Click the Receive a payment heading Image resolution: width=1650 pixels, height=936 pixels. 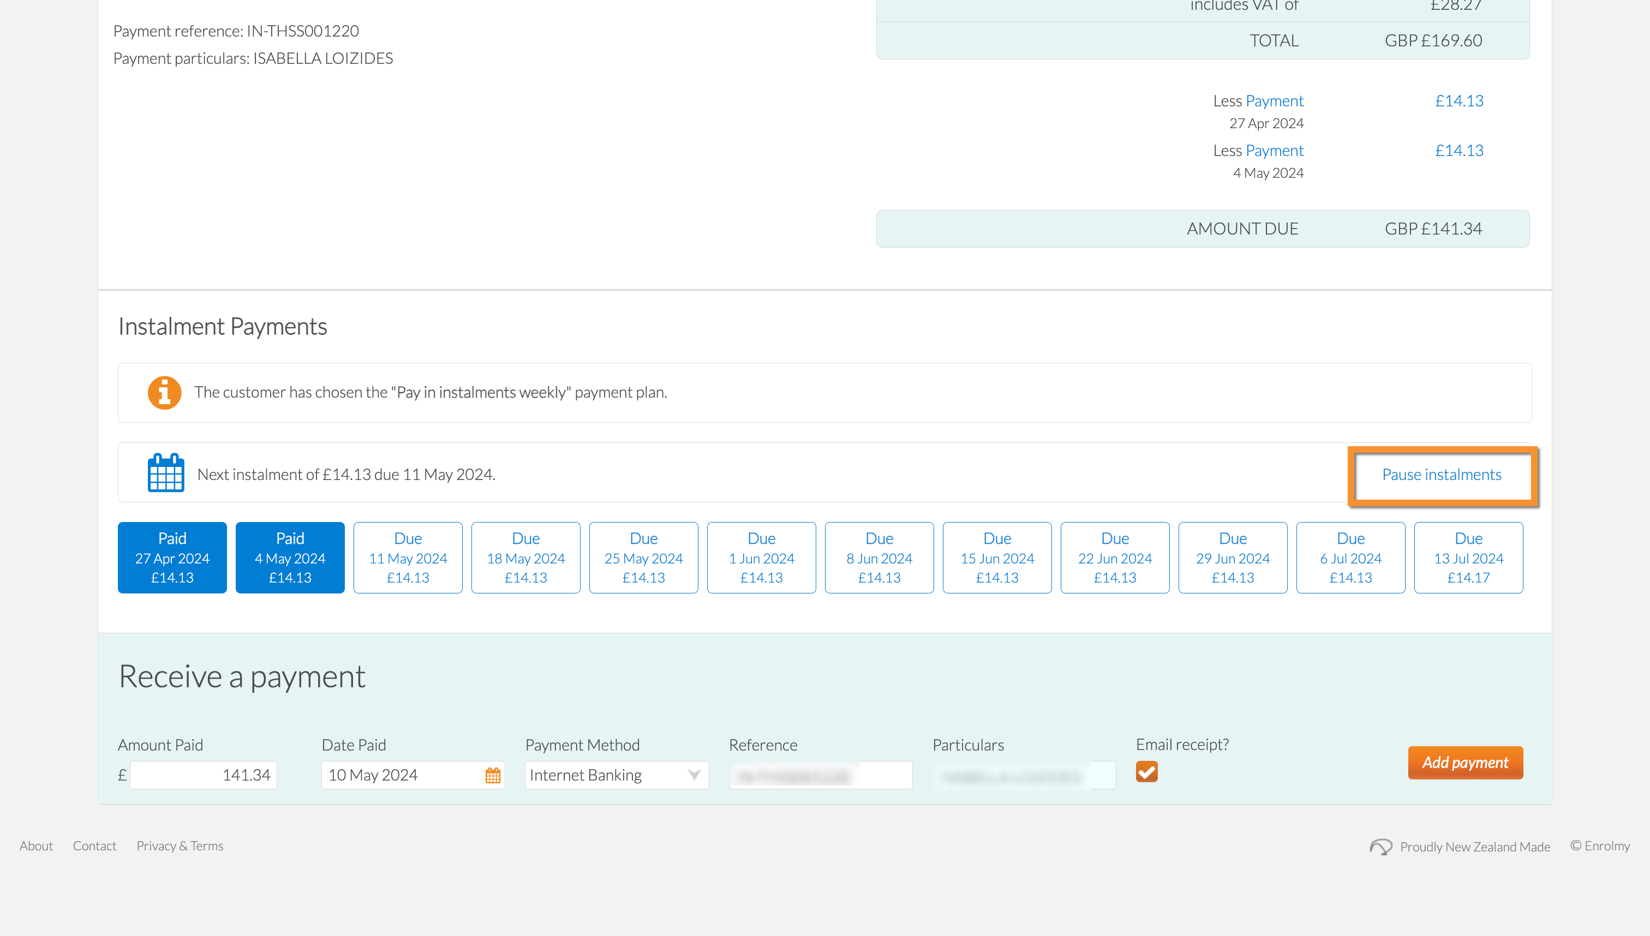[x=242, y=677]
